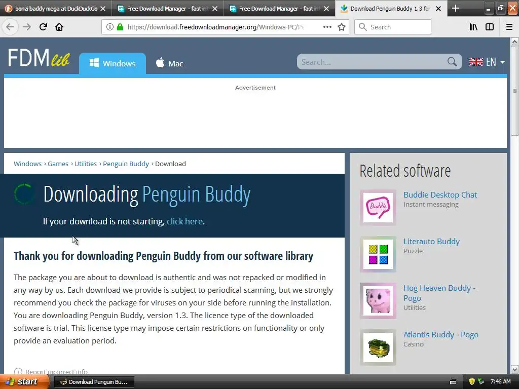Viewport: 519px width, 389px height.
Task: Click the page scrollbar down arrow
Action: [x=514, y=369]
